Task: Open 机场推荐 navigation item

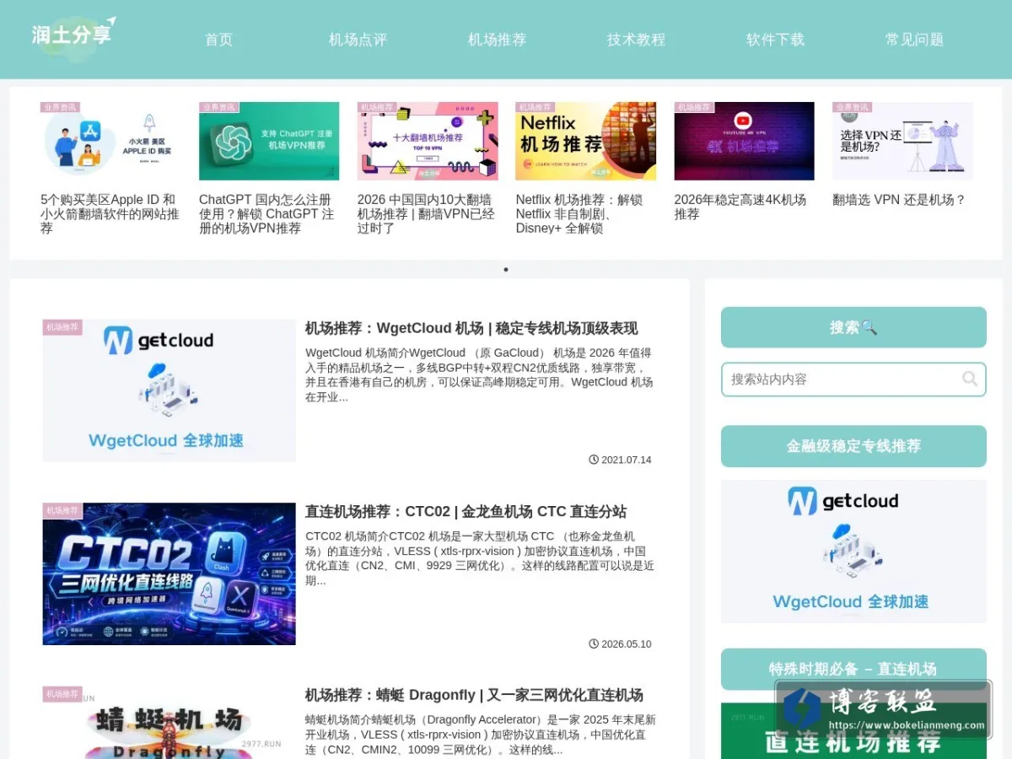Action: [x=497, y=40]
